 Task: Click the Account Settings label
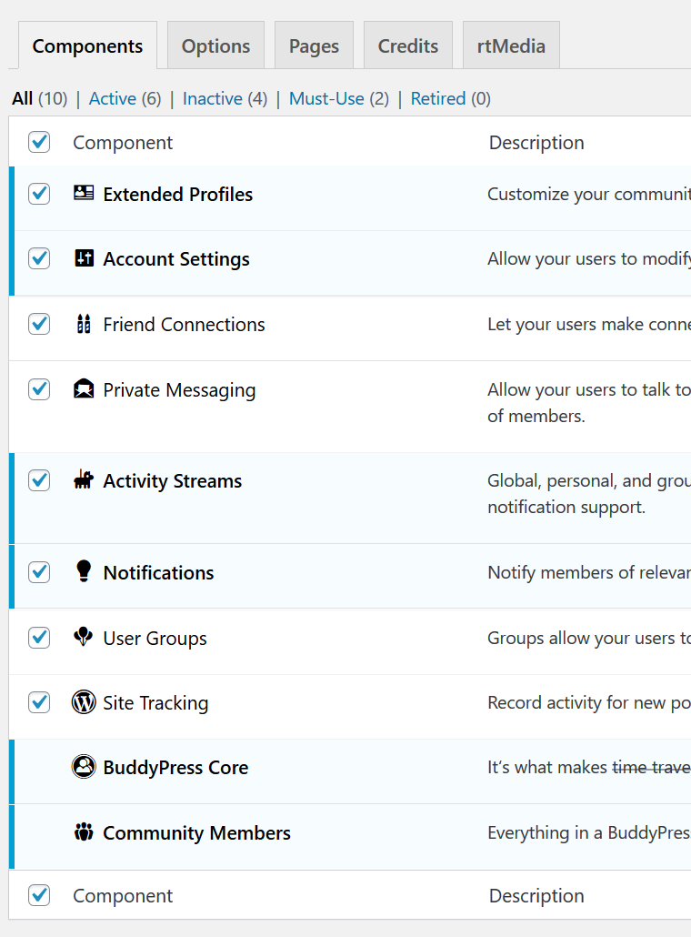point(176,258)
